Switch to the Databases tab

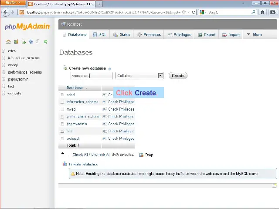tap(74, 34)
